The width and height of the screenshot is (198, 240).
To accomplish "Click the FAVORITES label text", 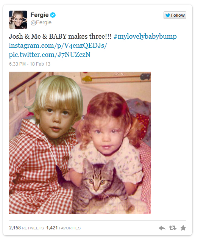I will coord(70,228).
